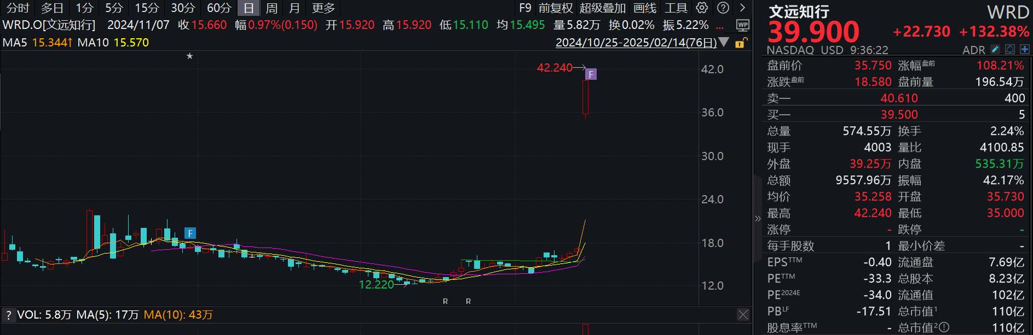1033x335 pixels.
Task: Click the 文远知行 stock name header
Action: coord(799,11)
